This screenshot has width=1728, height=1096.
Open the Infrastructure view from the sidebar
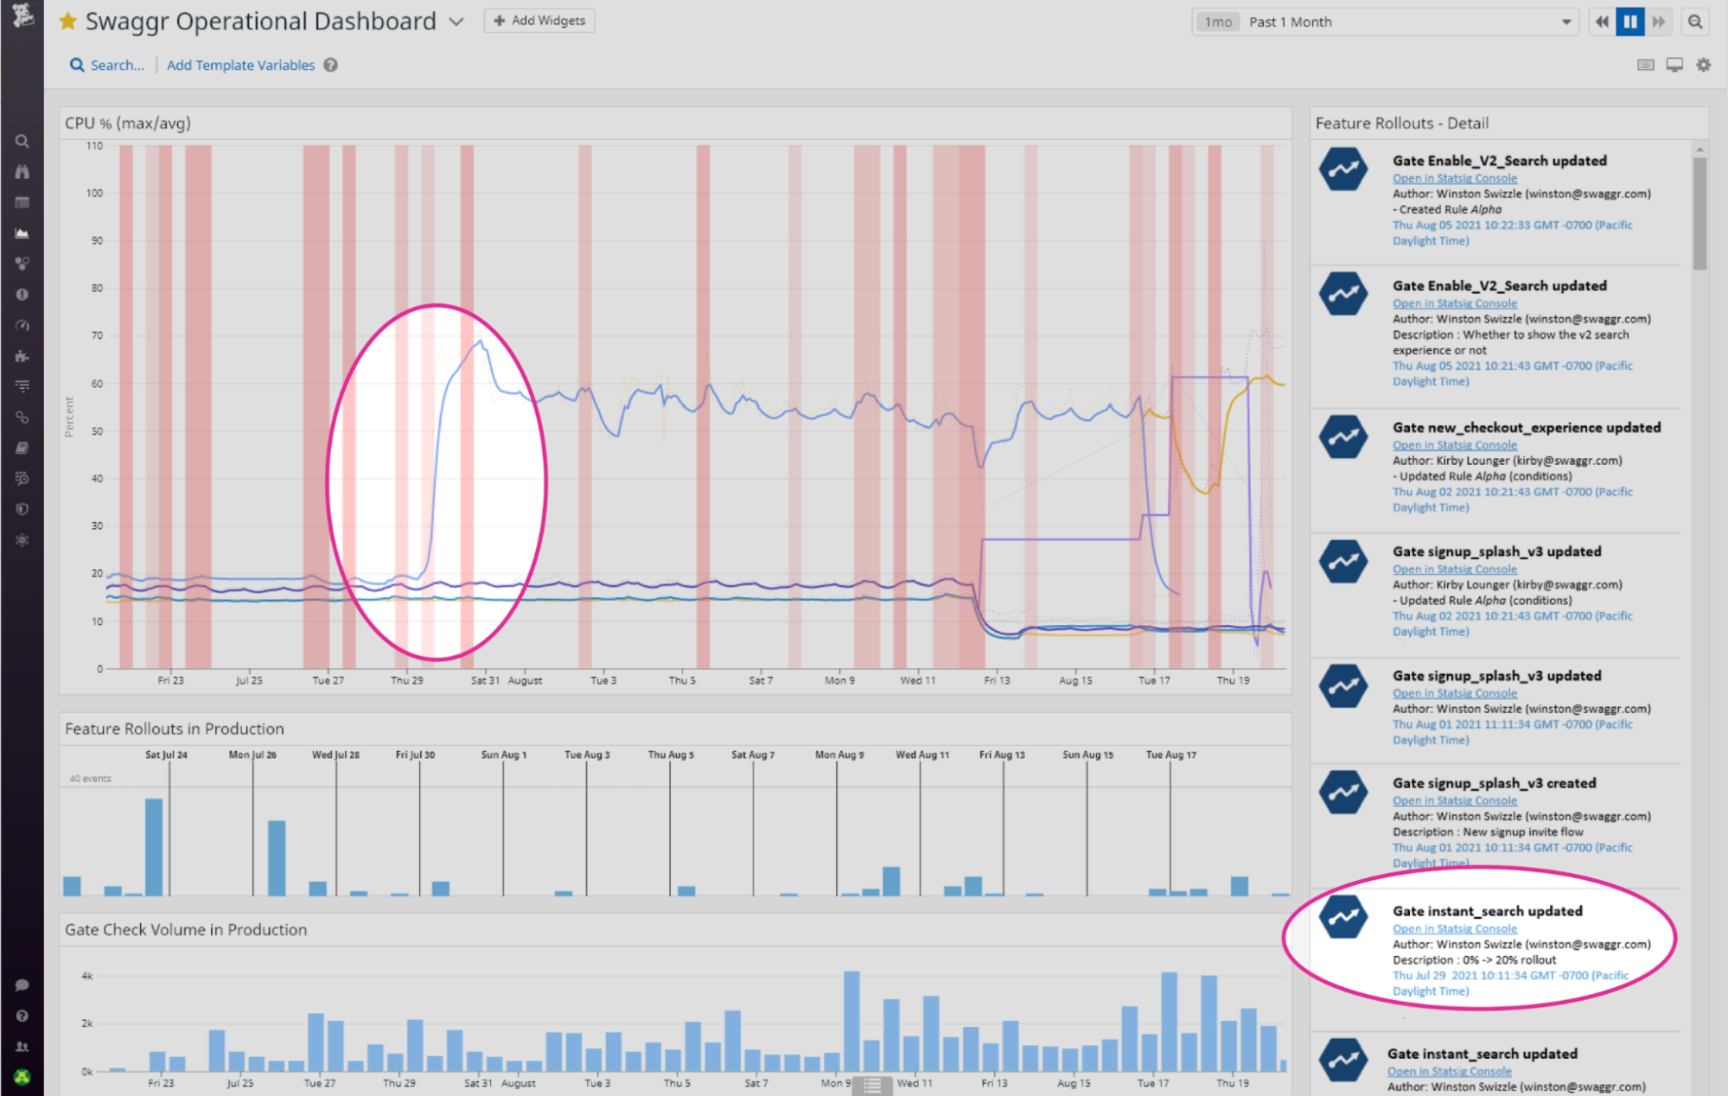(22, 264)
